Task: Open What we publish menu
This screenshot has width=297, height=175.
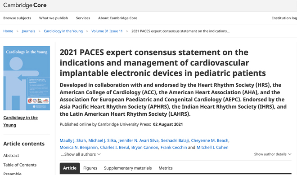Action: tap(54, 18)
